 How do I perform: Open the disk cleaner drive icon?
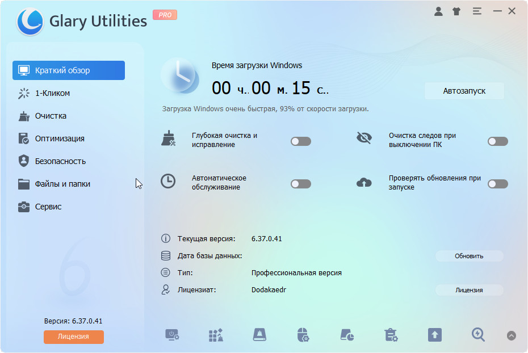(259, 335)
